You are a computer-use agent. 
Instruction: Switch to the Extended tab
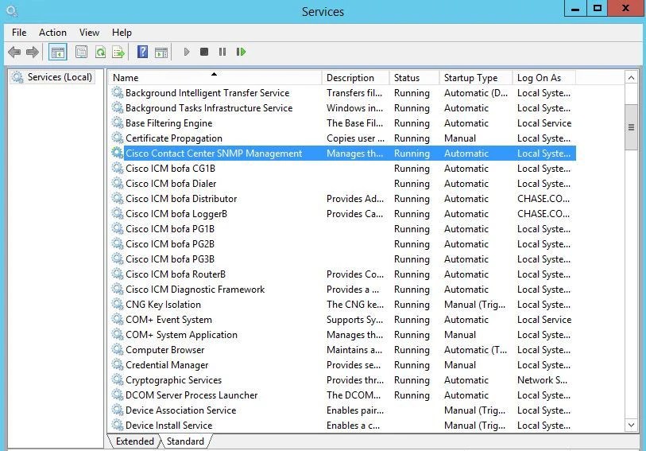click(135, 441)
